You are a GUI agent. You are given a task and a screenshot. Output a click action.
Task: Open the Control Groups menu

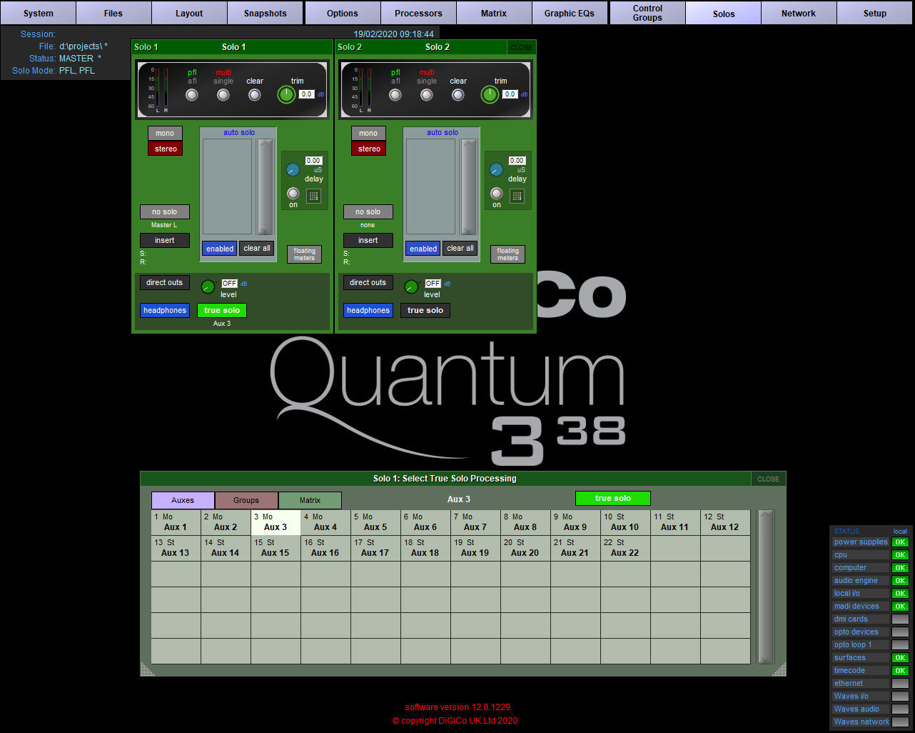tap(647, 13)
